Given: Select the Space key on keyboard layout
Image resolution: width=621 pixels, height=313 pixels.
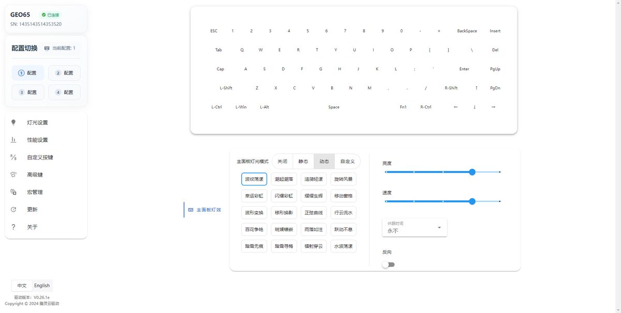Looking at the screenshot, I should tap(334, 107).
